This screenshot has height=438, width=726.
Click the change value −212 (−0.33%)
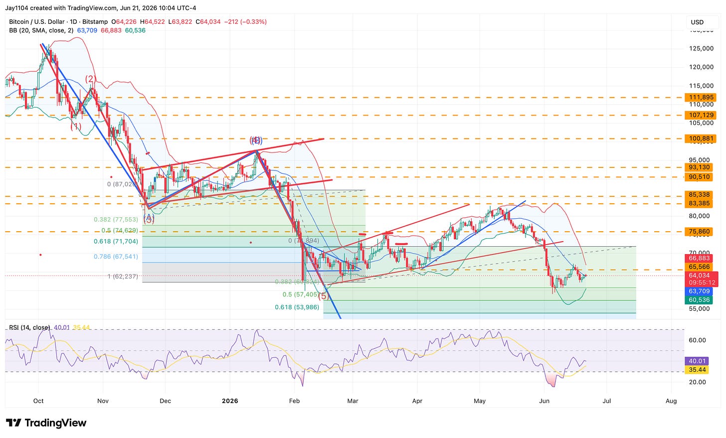pyautogui.click(x=245, y=22)
